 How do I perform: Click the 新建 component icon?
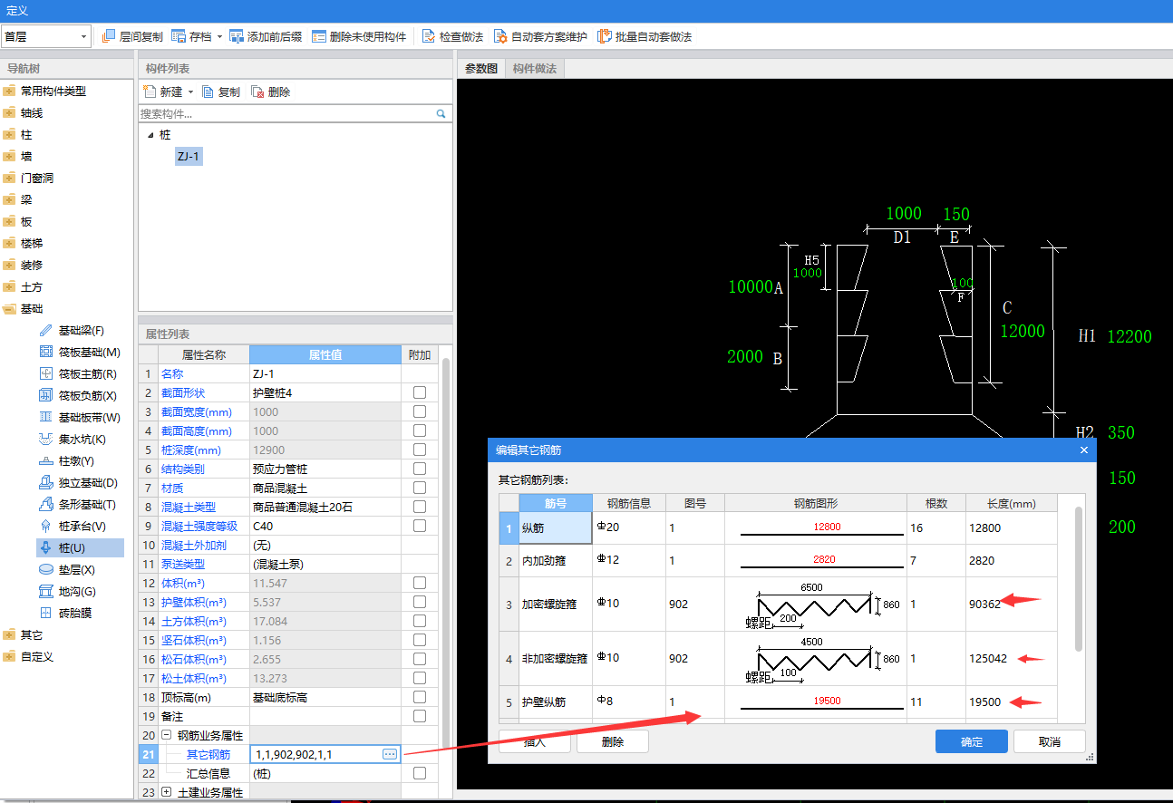(150, 92)
